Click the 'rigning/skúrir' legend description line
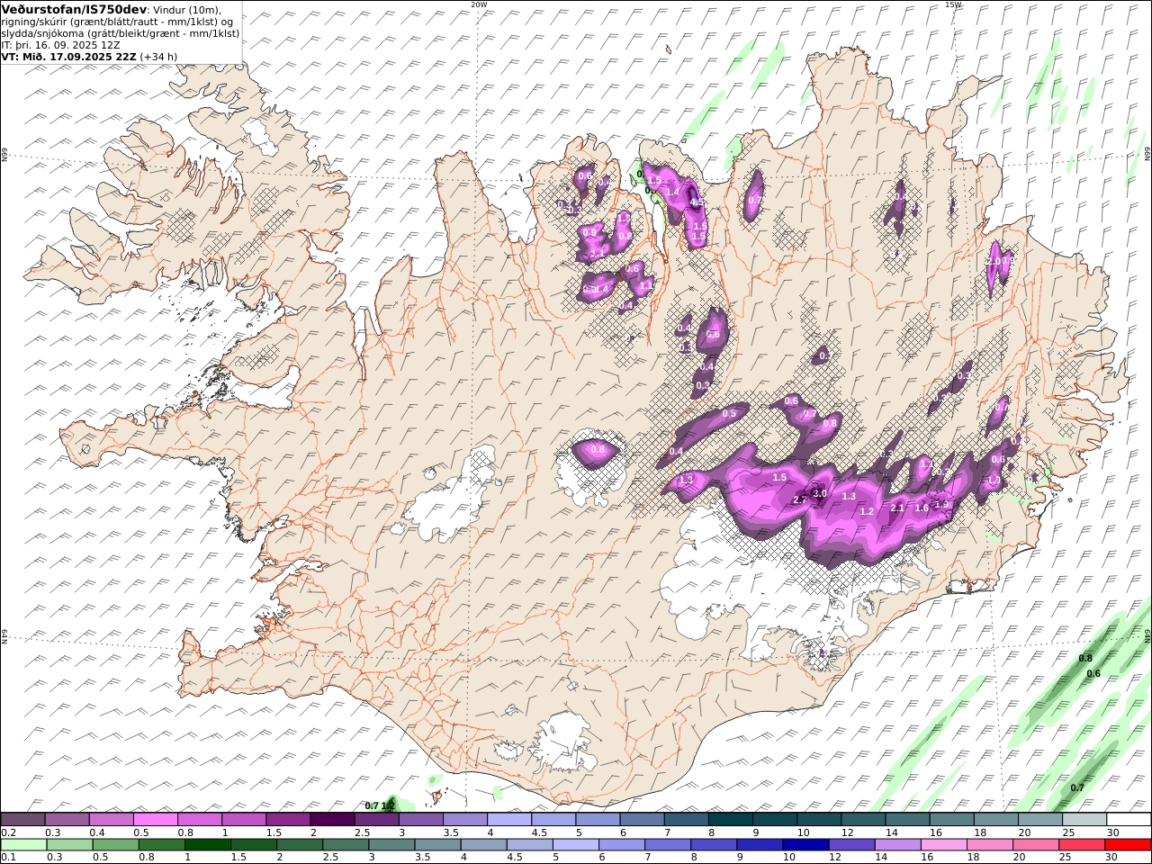Viewport: 1152px width, 864px height. click(x=118, y=21)
